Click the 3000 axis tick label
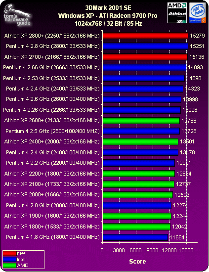Image resolution: width=209 pixels, height=272 pixels. (x=119, y=250)
